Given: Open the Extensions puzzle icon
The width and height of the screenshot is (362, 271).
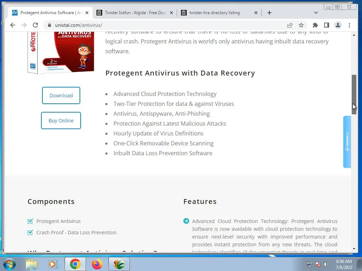Looking at the screenshot, I should [315, 25].
